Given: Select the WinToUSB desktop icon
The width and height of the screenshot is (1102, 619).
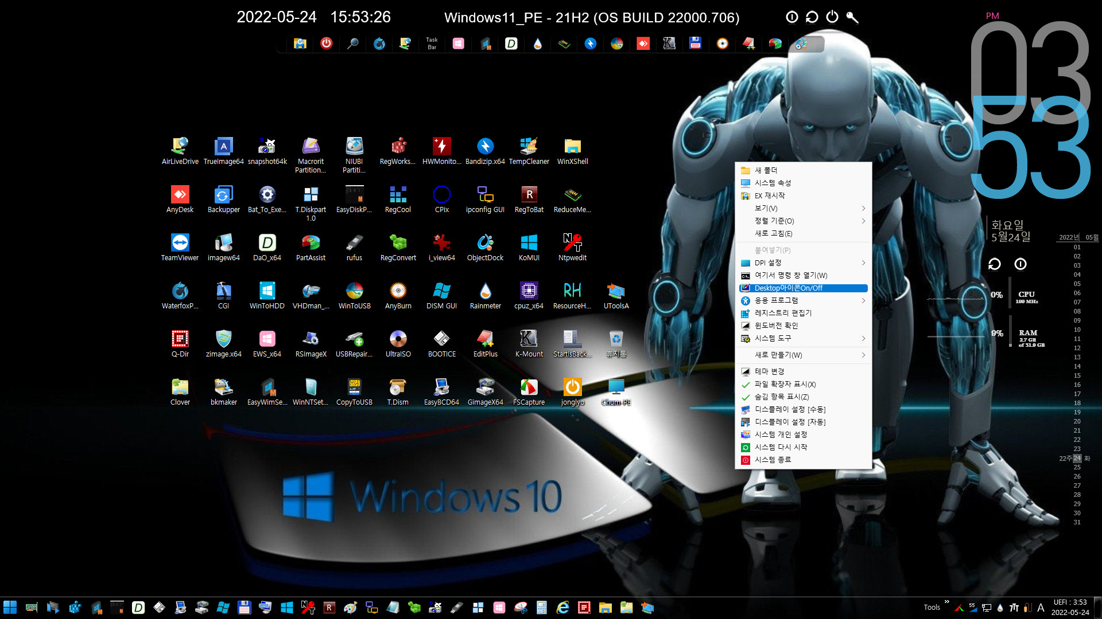Looking at the screenshot, I should 354,296.
